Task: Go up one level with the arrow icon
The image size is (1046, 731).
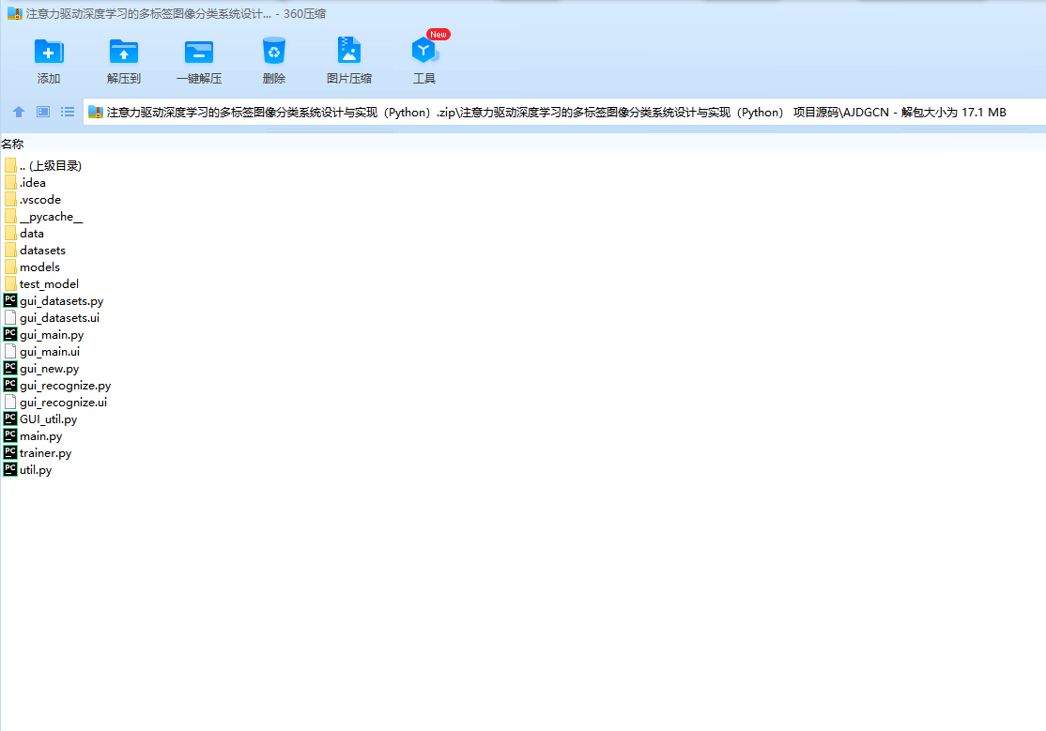Action: click(x=19, y=112)
